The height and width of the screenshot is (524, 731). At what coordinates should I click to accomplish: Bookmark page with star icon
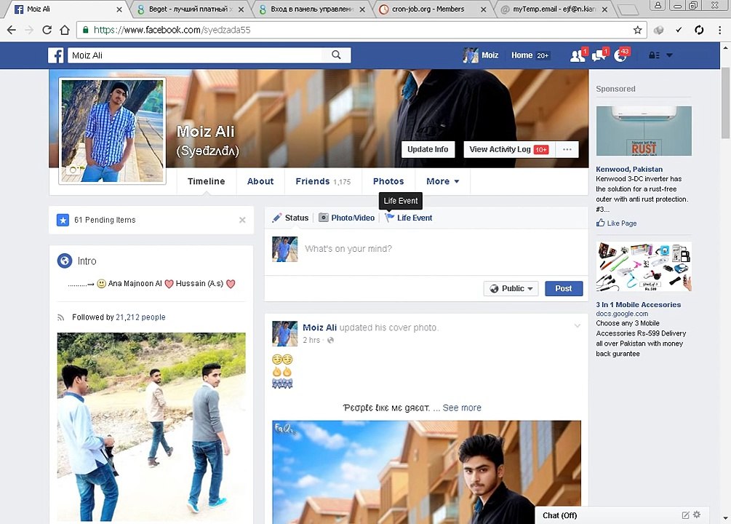[x=637, y=30]
